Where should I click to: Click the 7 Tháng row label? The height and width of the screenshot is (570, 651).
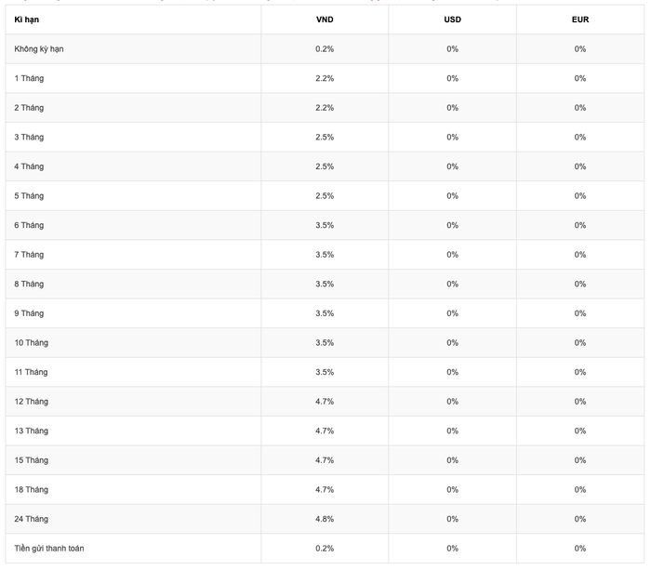pyautogui.click(x=29, y=255)
